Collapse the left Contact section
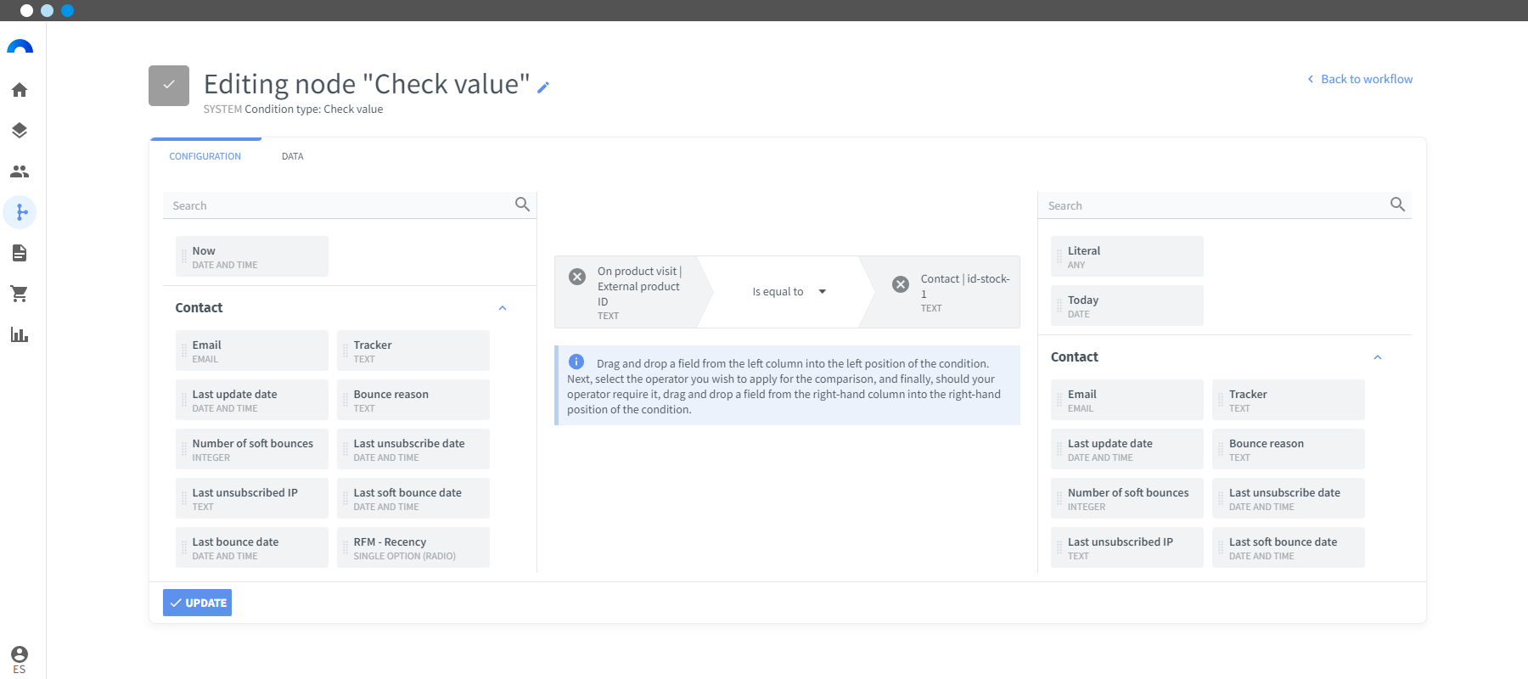1528x679 pixels. pos(503,308)
